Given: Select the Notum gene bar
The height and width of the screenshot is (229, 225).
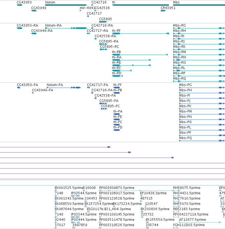Looking at the screenshot, I should pos(66,5).
